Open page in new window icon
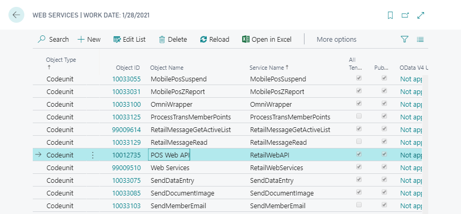This screenshot has height=214, width=461. [x=405, y=15]
